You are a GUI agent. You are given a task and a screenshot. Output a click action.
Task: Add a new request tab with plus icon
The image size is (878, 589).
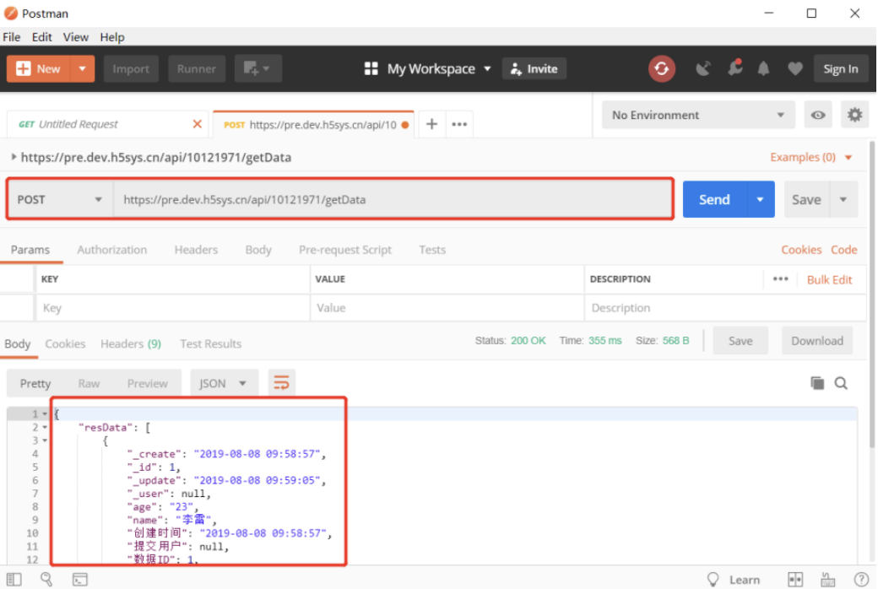pos(431,124)
